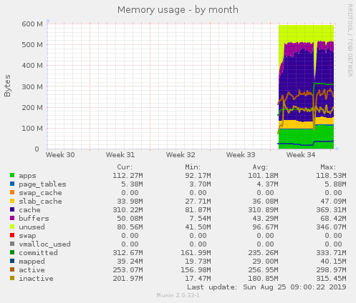Click the orange swap_cache legend swatch
356x303 pixels.
12,192
